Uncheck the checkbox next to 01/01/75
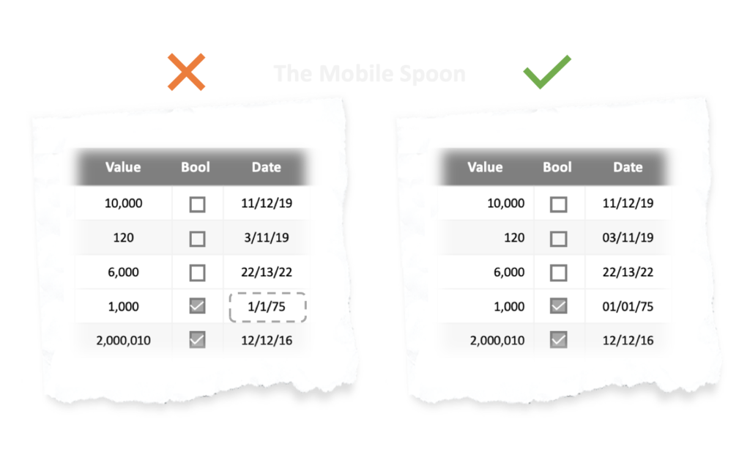Viewport: 750px width, 455px height. click(x=558, y=306)
